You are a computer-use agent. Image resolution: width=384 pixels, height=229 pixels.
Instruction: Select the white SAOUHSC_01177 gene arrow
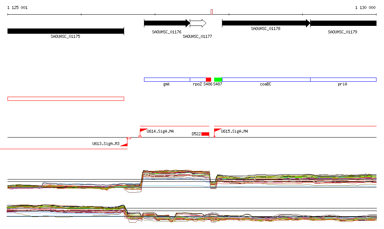[x=198, y=23]
